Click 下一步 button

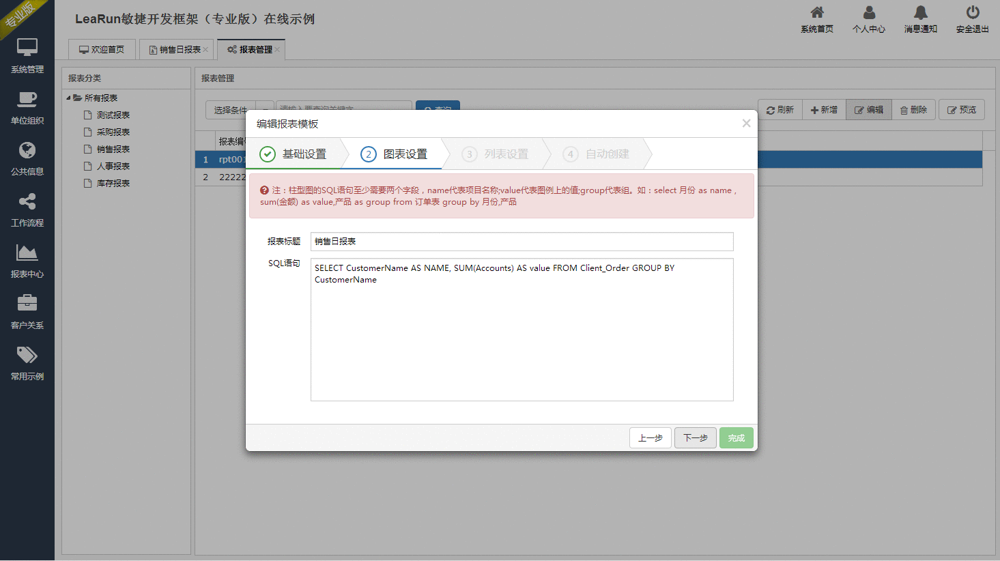coord(696,438)
